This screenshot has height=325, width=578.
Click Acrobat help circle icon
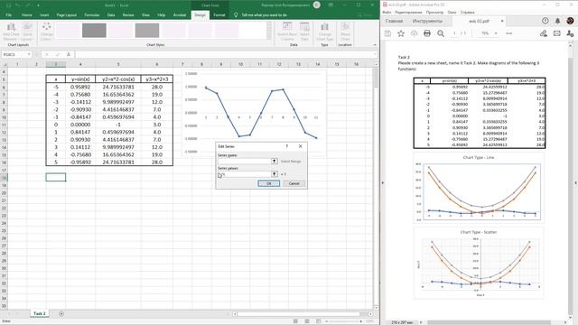[x=545, y=21]
